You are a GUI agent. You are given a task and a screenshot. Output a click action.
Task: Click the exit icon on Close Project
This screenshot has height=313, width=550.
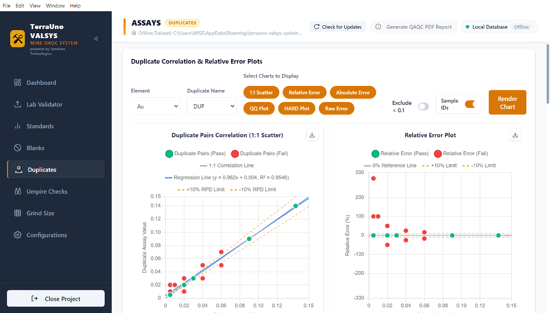click(x=34, y=299)
